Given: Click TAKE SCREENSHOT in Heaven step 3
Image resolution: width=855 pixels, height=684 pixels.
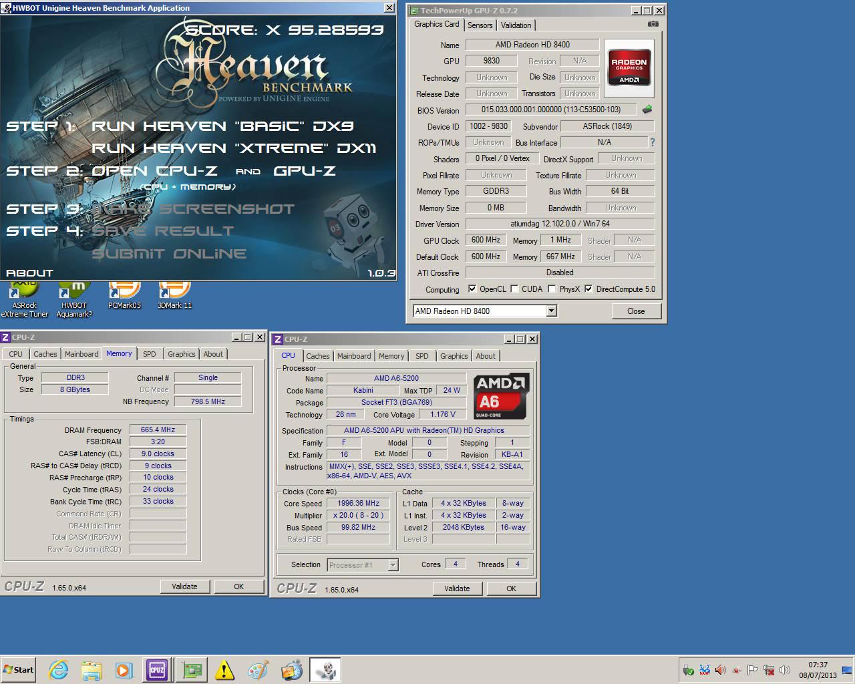Looking at the screenshot, I should click(x=193, y=209).
